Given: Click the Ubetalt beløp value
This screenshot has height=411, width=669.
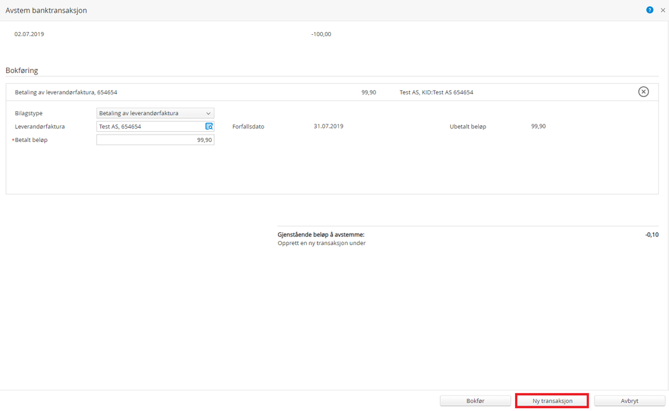Looking at the screenshot, I should click(x=538, y=126).
